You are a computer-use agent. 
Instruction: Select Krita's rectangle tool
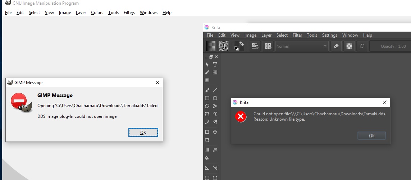pyautogui.click(x=207, y=98)
